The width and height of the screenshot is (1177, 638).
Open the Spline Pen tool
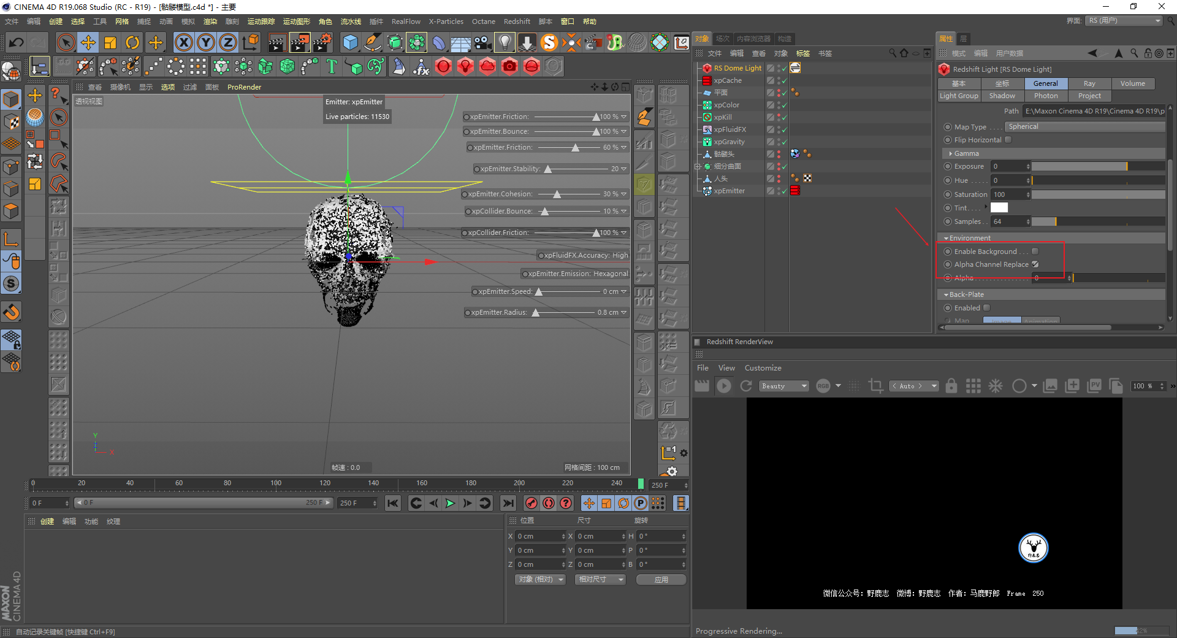coord(373,42)
